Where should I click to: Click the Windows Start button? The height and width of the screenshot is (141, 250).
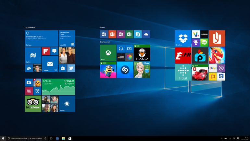[3, 138]
